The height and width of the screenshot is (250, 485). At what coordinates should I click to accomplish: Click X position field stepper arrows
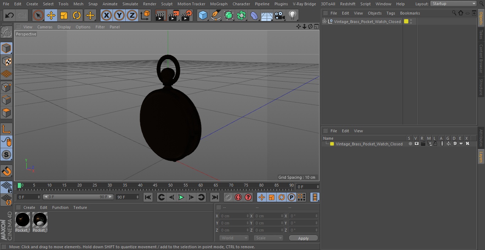(247, 216)
